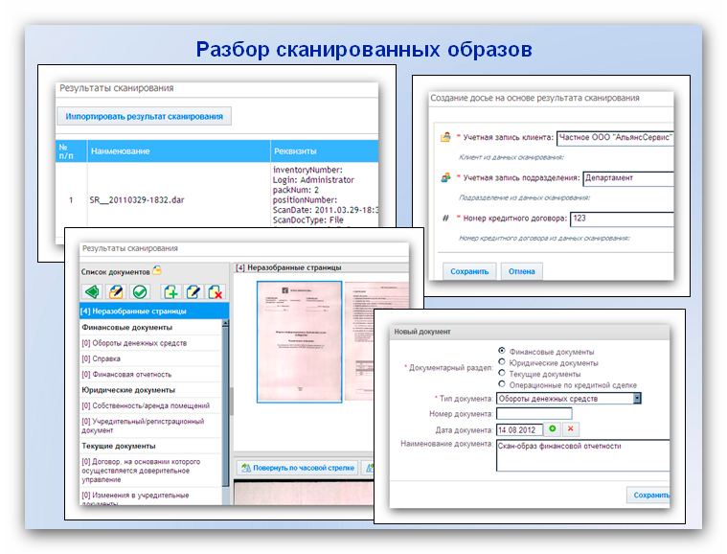Select Финансовые документы radio button

(502, 351)
